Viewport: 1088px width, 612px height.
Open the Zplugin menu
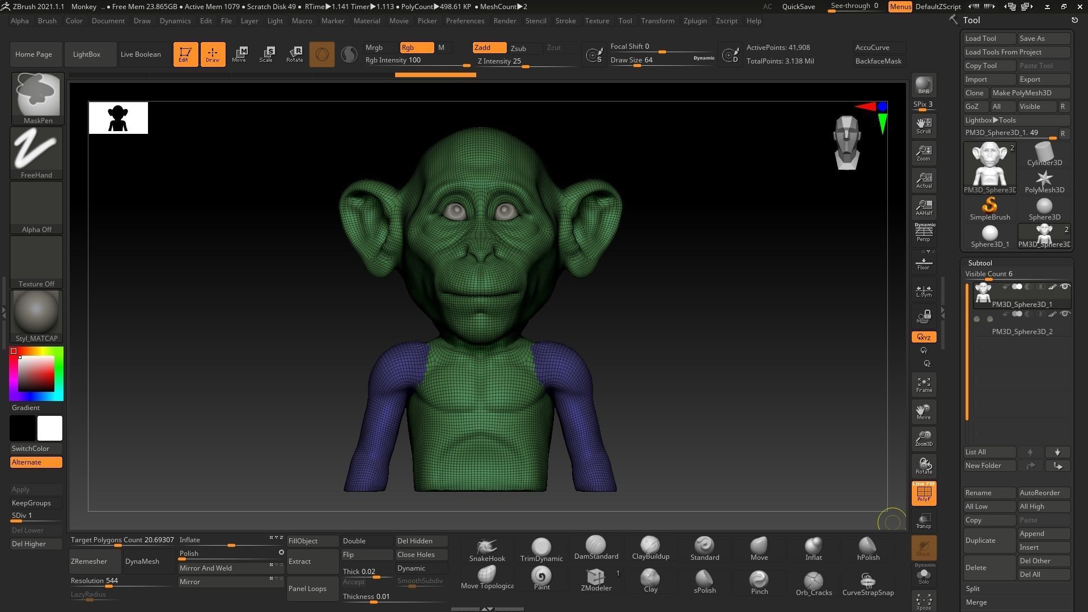pos(695,21)
